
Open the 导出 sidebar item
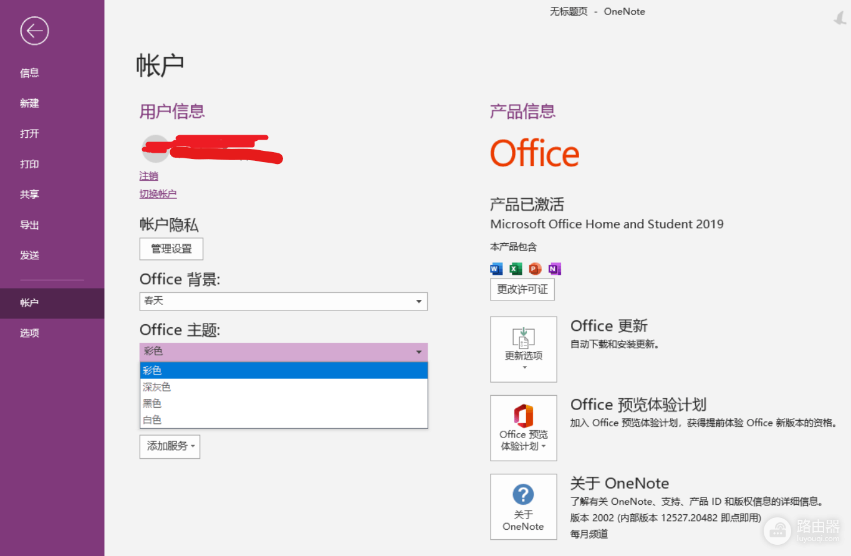52,225
